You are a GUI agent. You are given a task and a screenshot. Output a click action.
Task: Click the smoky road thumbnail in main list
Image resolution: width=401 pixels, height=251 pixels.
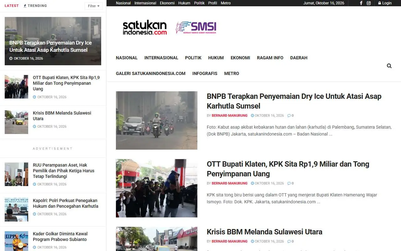[157, 120]
